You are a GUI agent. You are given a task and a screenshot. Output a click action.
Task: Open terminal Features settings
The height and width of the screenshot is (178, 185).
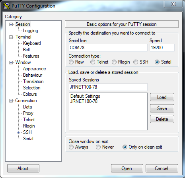click(x=31, y=56)
